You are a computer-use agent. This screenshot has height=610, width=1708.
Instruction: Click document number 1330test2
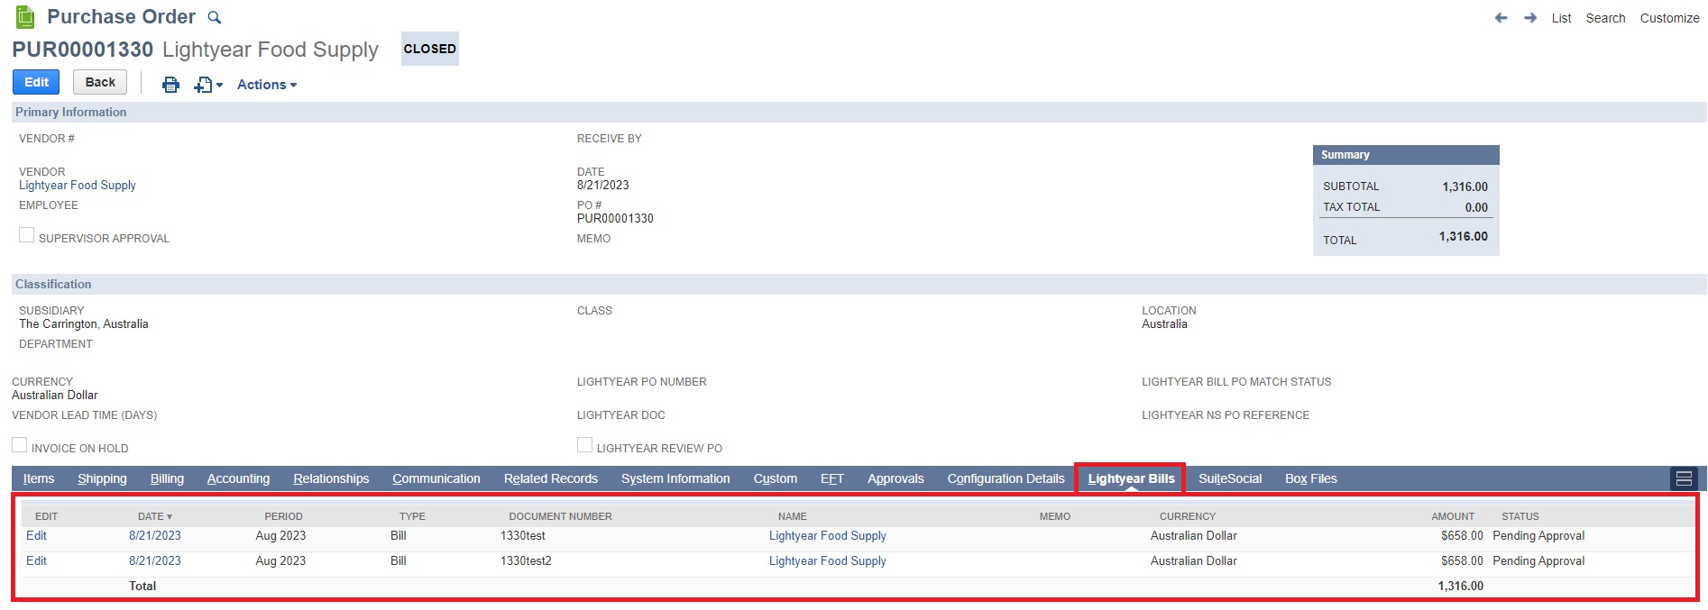click(526, 560)
